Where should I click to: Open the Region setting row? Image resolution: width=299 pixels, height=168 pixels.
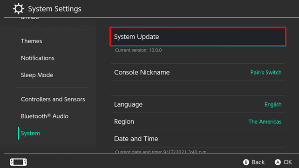click(198, 121)
